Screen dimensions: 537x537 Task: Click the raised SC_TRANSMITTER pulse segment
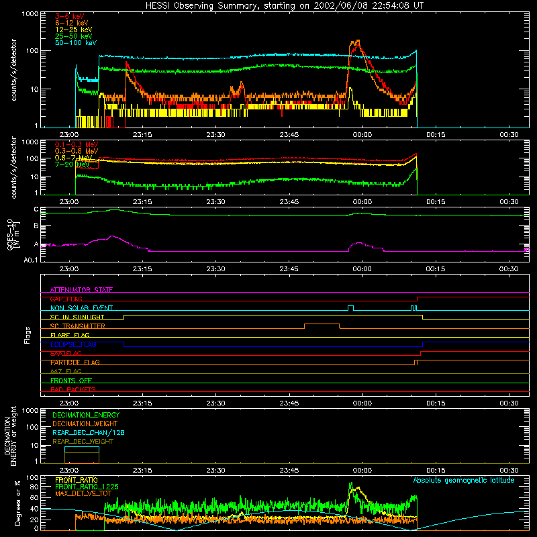click(322, 324)
